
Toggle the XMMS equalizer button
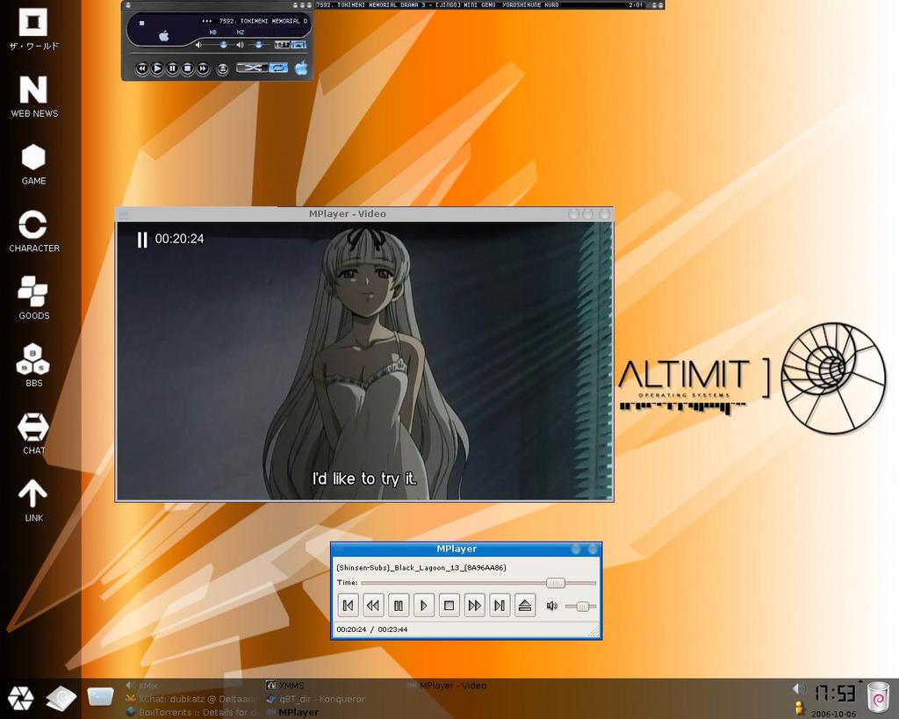pyautogui.click(x=282, y=44)
